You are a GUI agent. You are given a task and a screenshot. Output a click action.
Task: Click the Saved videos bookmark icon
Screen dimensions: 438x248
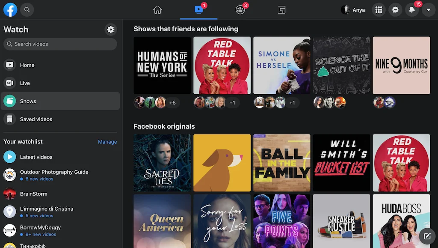click(x=10, y=119)
